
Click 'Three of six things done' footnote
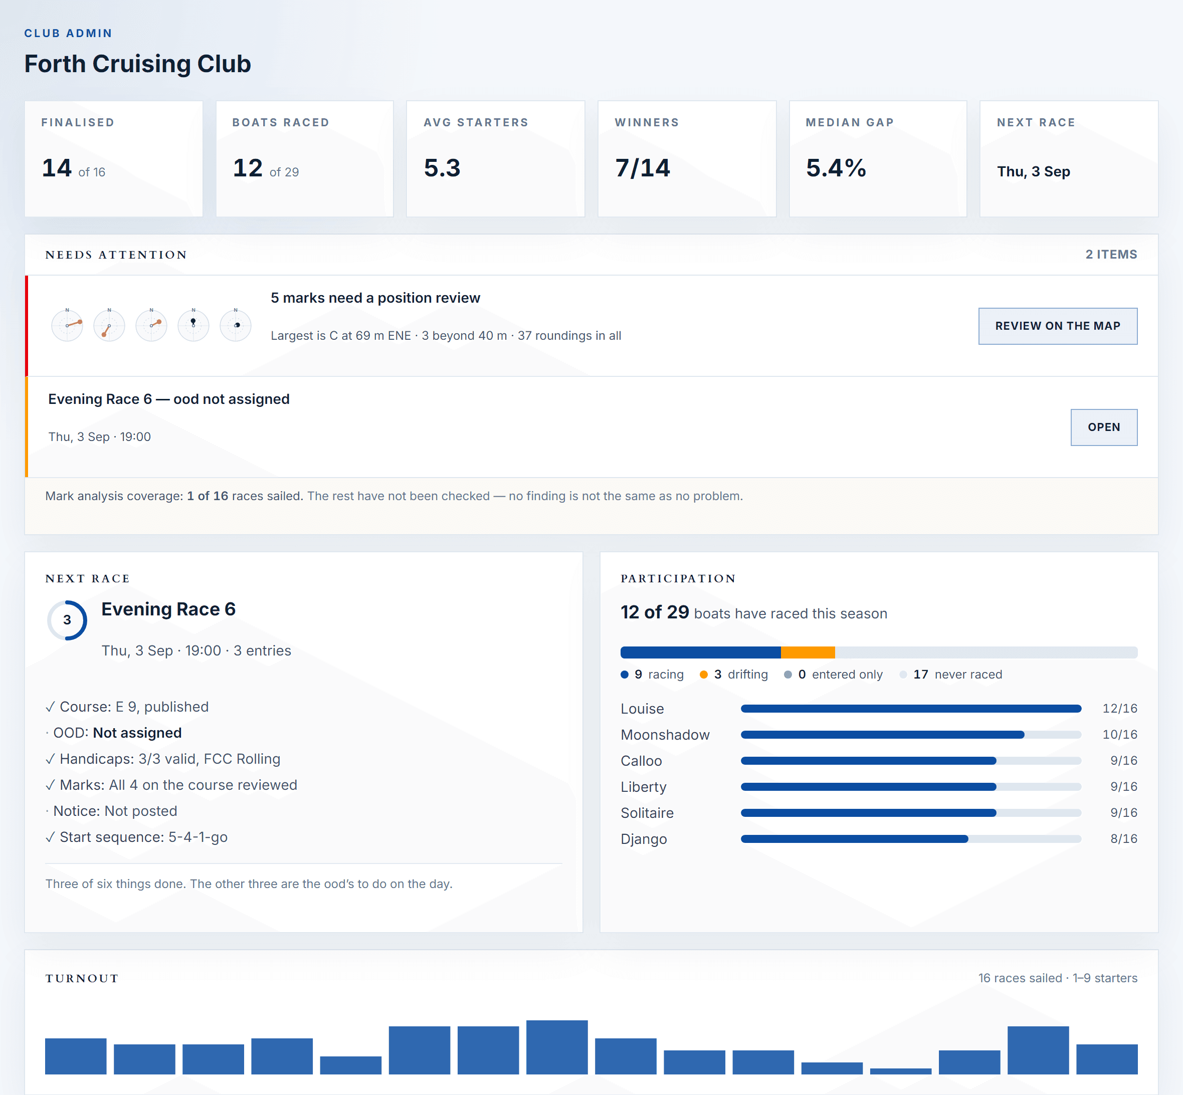tap(249, 884)
